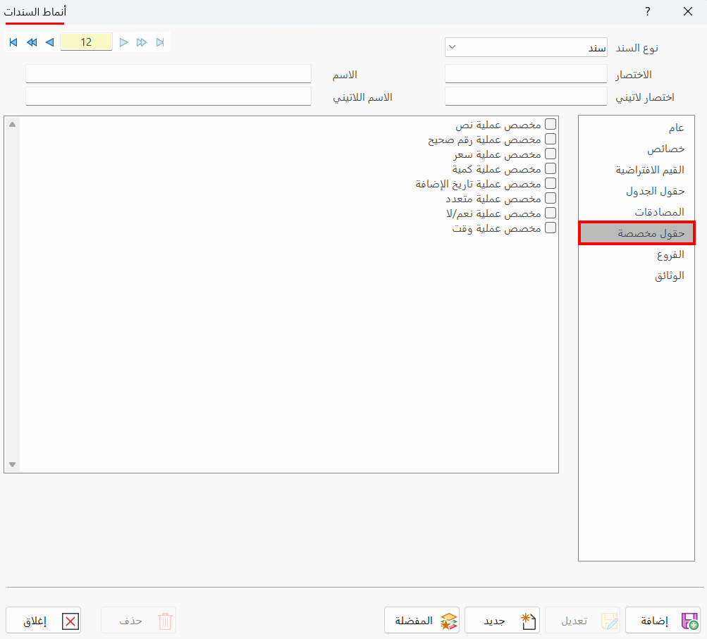
Task: Click the help question mark icon
Action: coord(648,12)
